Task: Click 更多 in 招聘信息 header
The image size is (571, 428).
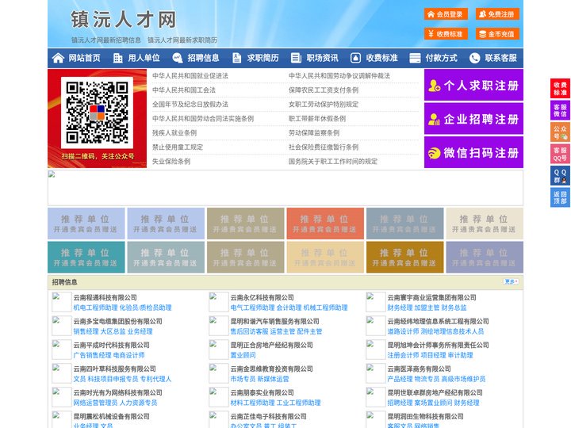Action: pyautogui.click(x=511, y=281)
